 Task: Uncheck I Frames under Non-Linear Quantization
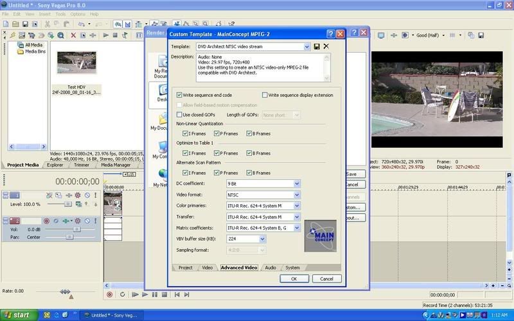(185, 134)
